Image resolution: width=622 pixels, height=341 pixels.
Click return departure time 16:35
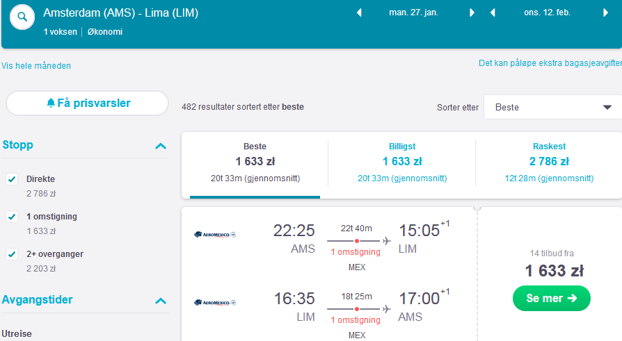294,299
